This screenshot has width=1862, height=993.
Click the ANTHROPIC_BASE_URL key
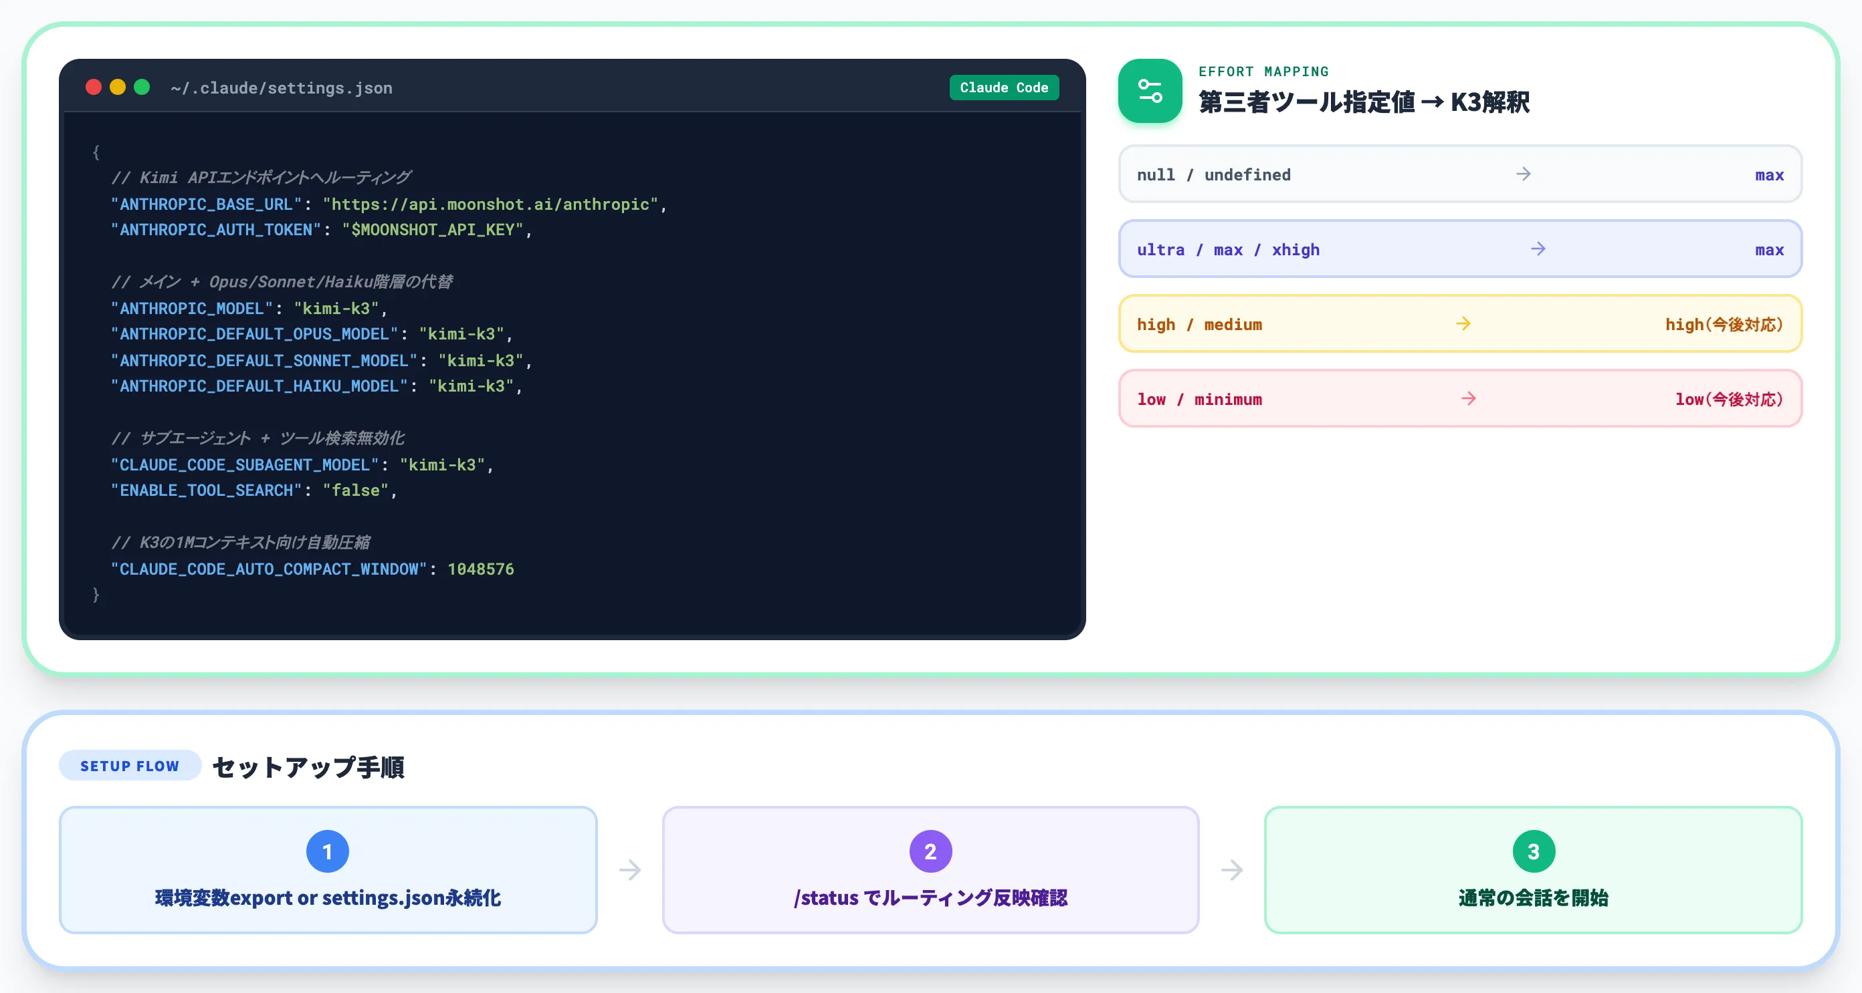click(x=206, y=204)
